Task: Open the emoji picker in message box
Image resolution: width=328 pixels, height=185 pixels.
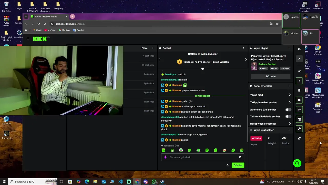Action: point(240,157)
